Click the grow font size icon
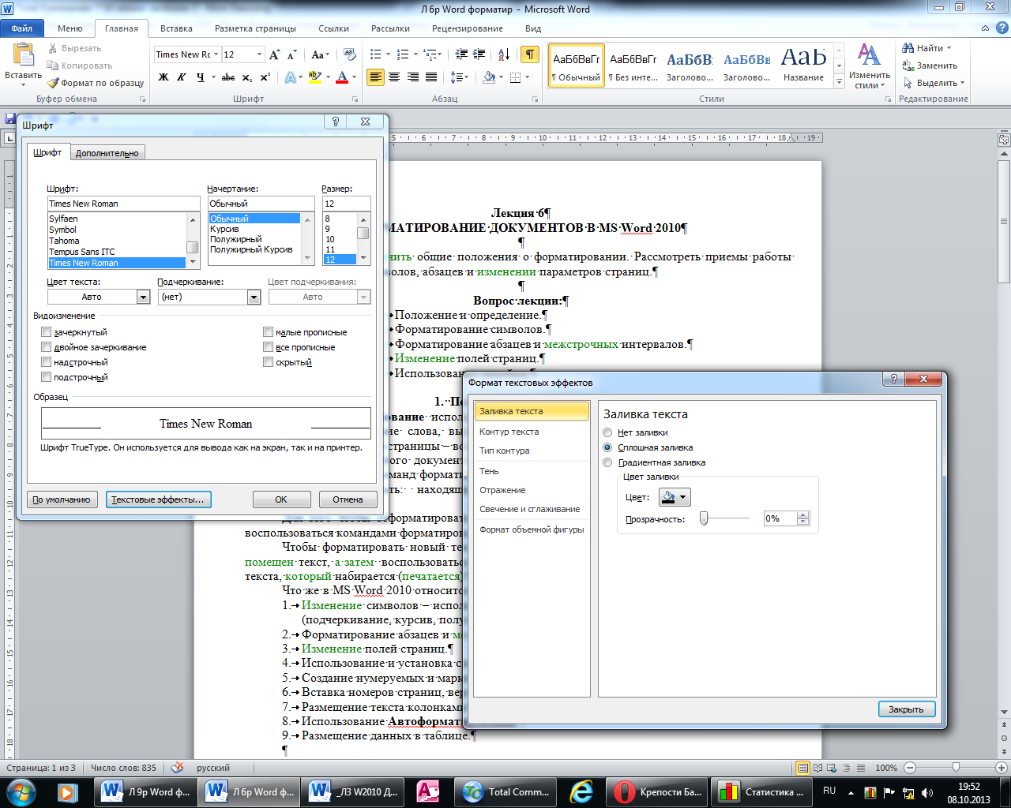 [275, 54]
